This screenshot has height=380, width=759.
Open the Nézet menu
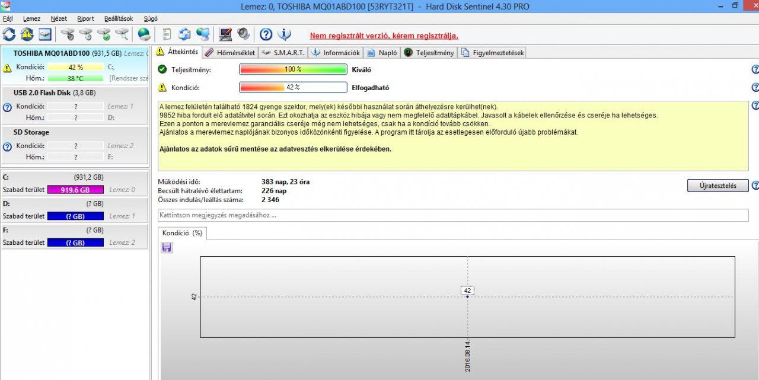coord(59,18)
